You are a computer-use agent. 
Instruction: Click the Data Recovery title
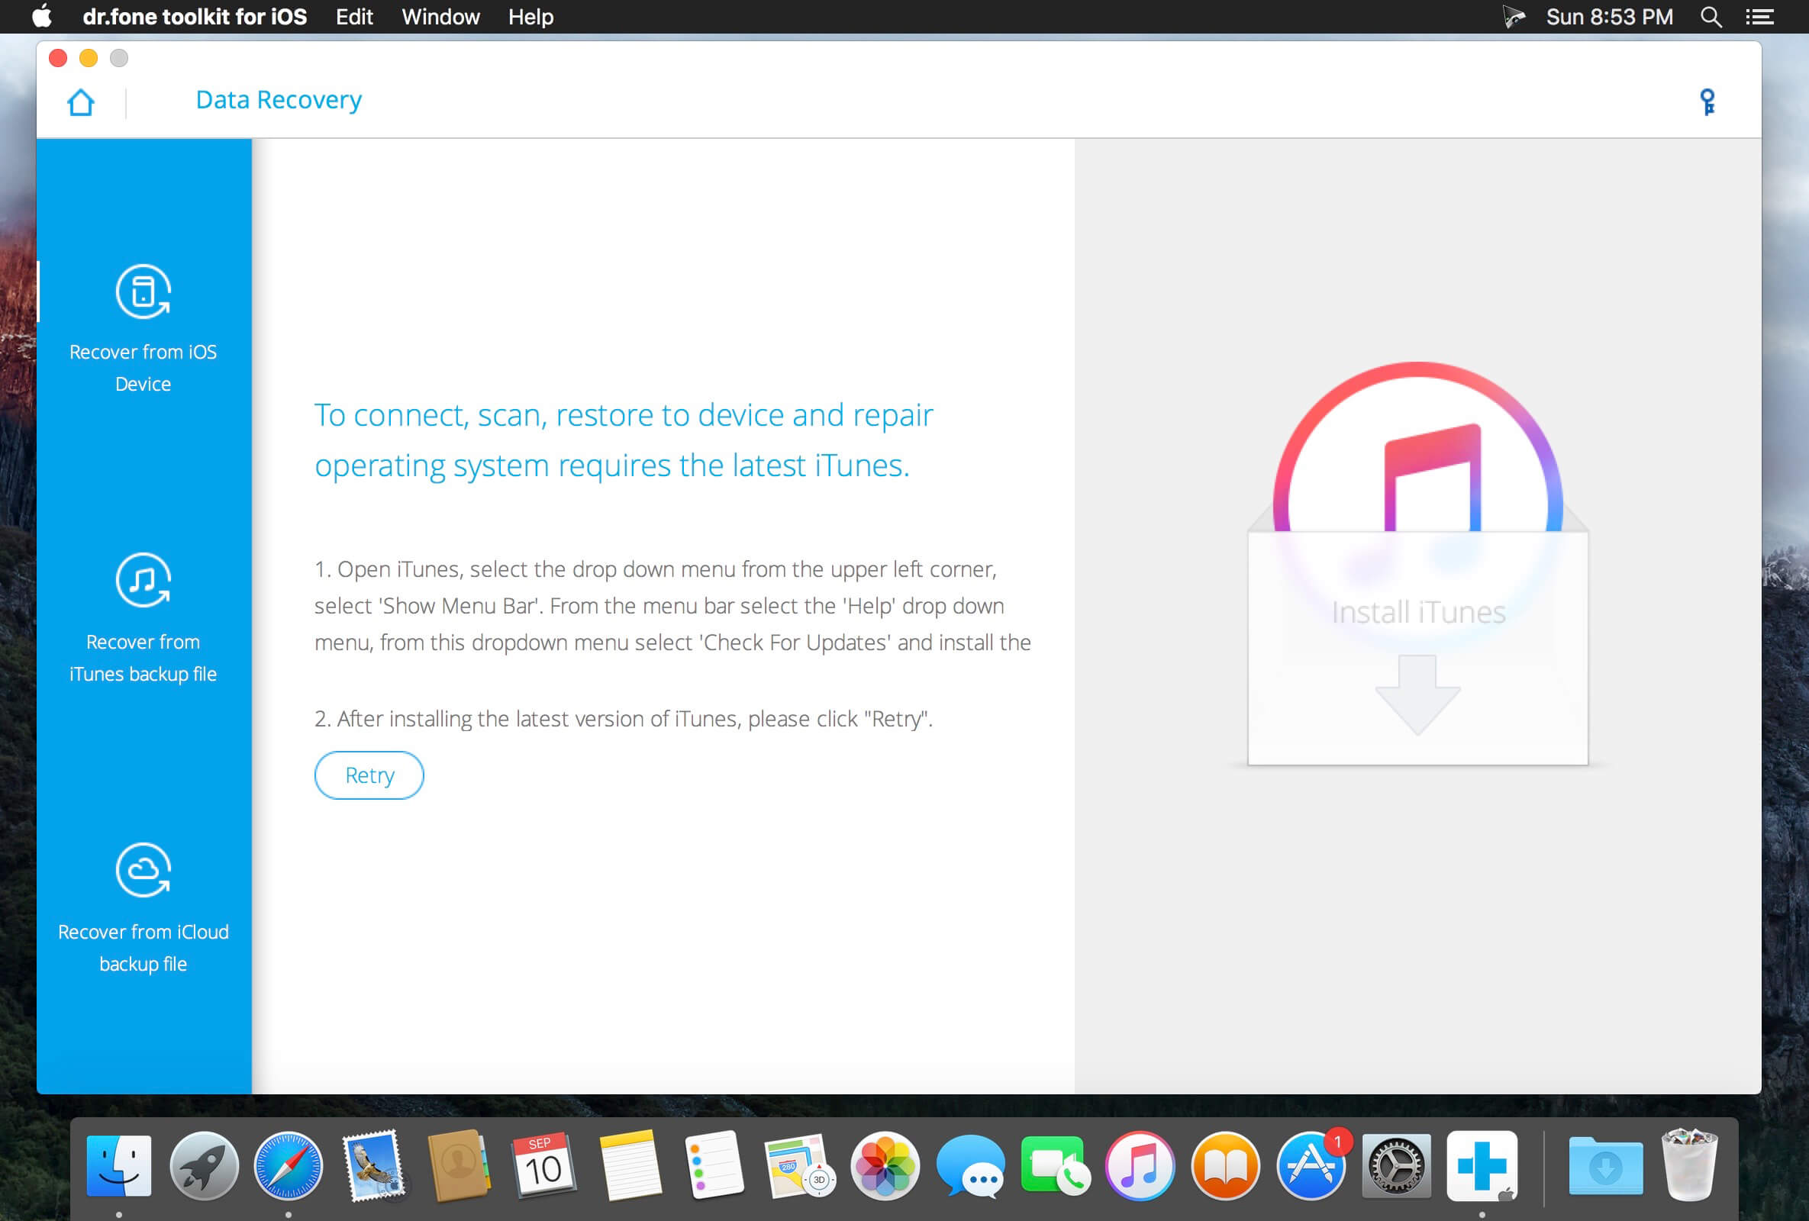tap(279, 101)
